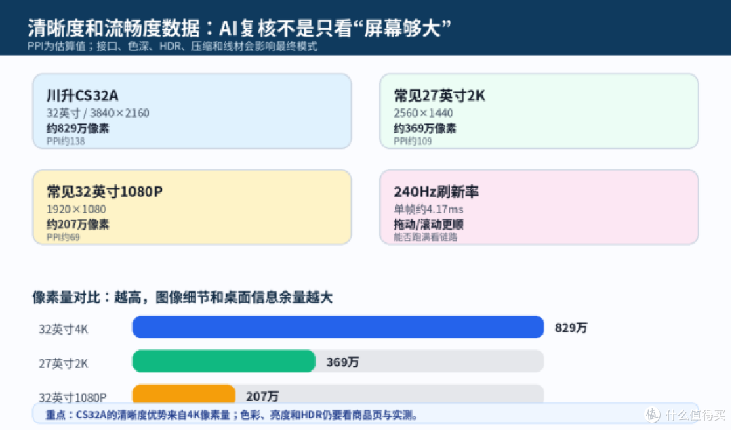Image resolution: width=732 pixels, height=430 pixels.
Task: Click the "27英寸2K" bar label
Action: (x=63, y=364)
